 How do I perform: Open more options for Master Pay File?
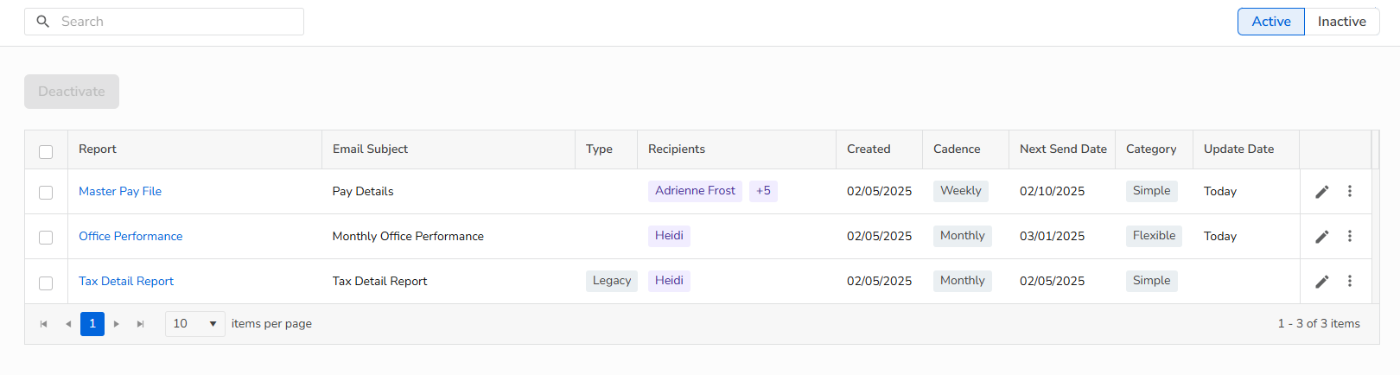point(1350,191)
